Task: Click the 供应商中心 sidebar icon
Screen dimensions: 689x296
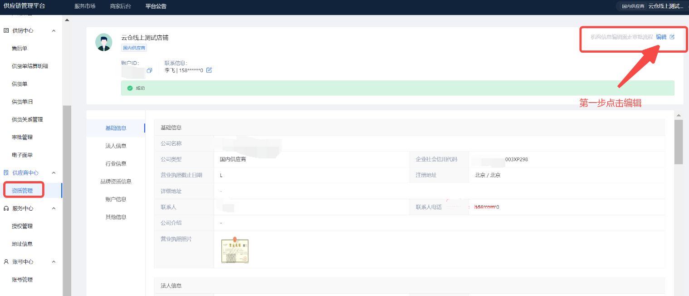Action: click(6, 173)
